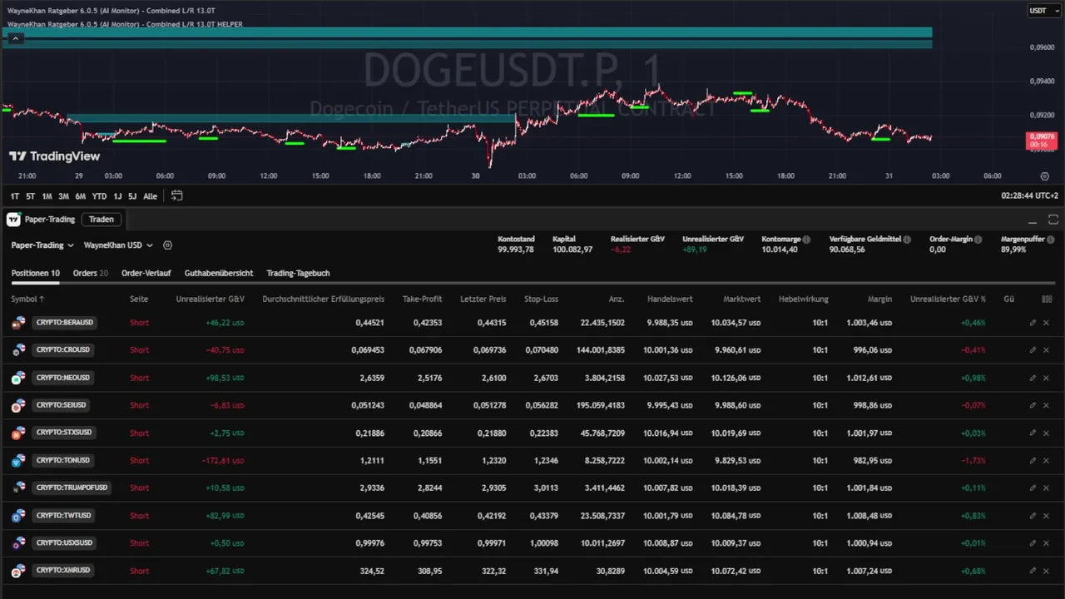Click the red 0,09076 price label on the axis
Image resolution: width=1065 pixels, height=599 pixels.
[x=1041, y=140]
